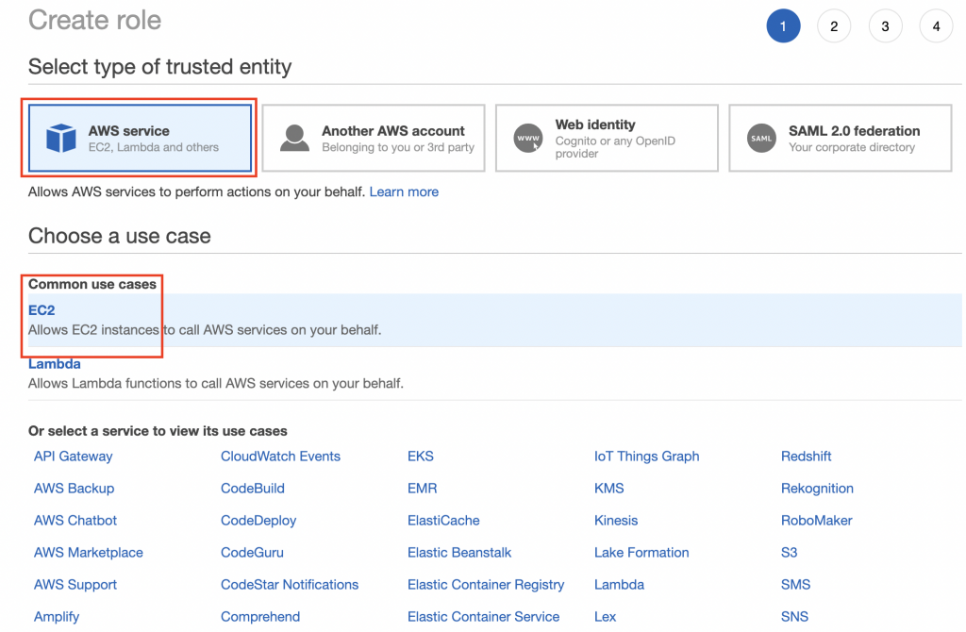Open CodeGuru use cases
The height and width of the screenshot is (632, 966).
(x=252, y=553)
